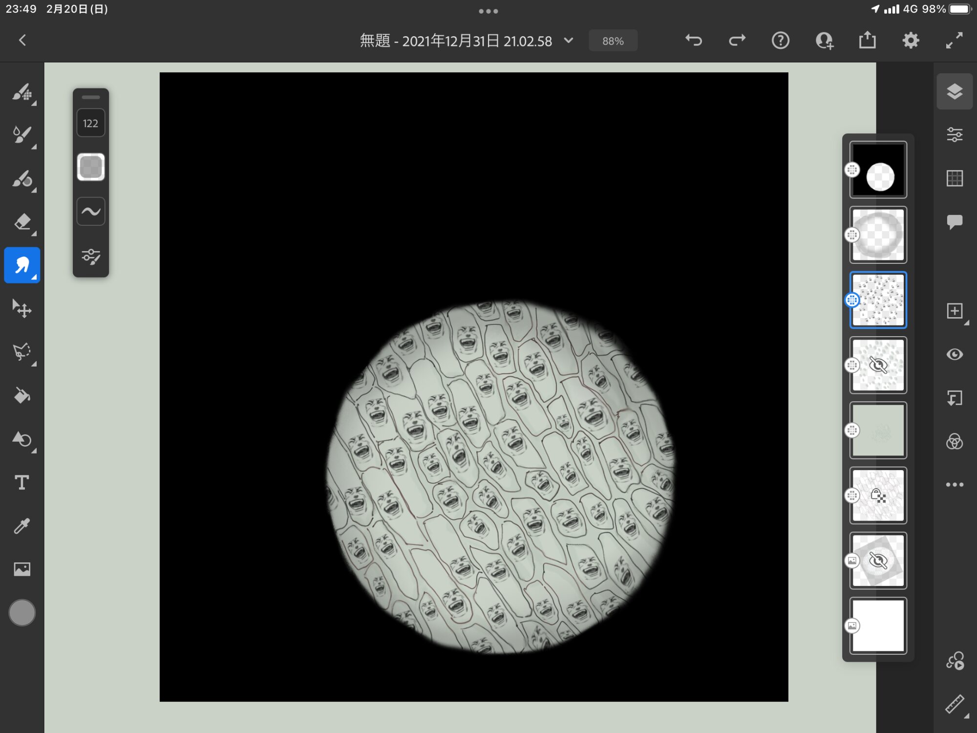The height and width of the screenshot is (733, 977).
Task: Choose the Type text tool
Action: click(x=22, y=482)
